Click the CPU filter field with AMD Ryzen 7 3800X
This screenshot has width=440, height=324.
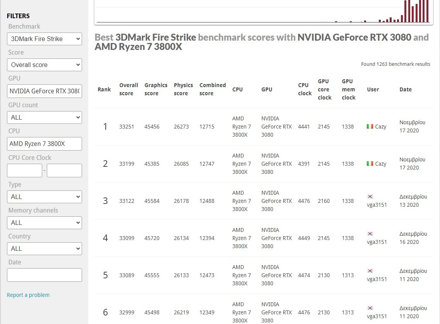tap(45, 144)
